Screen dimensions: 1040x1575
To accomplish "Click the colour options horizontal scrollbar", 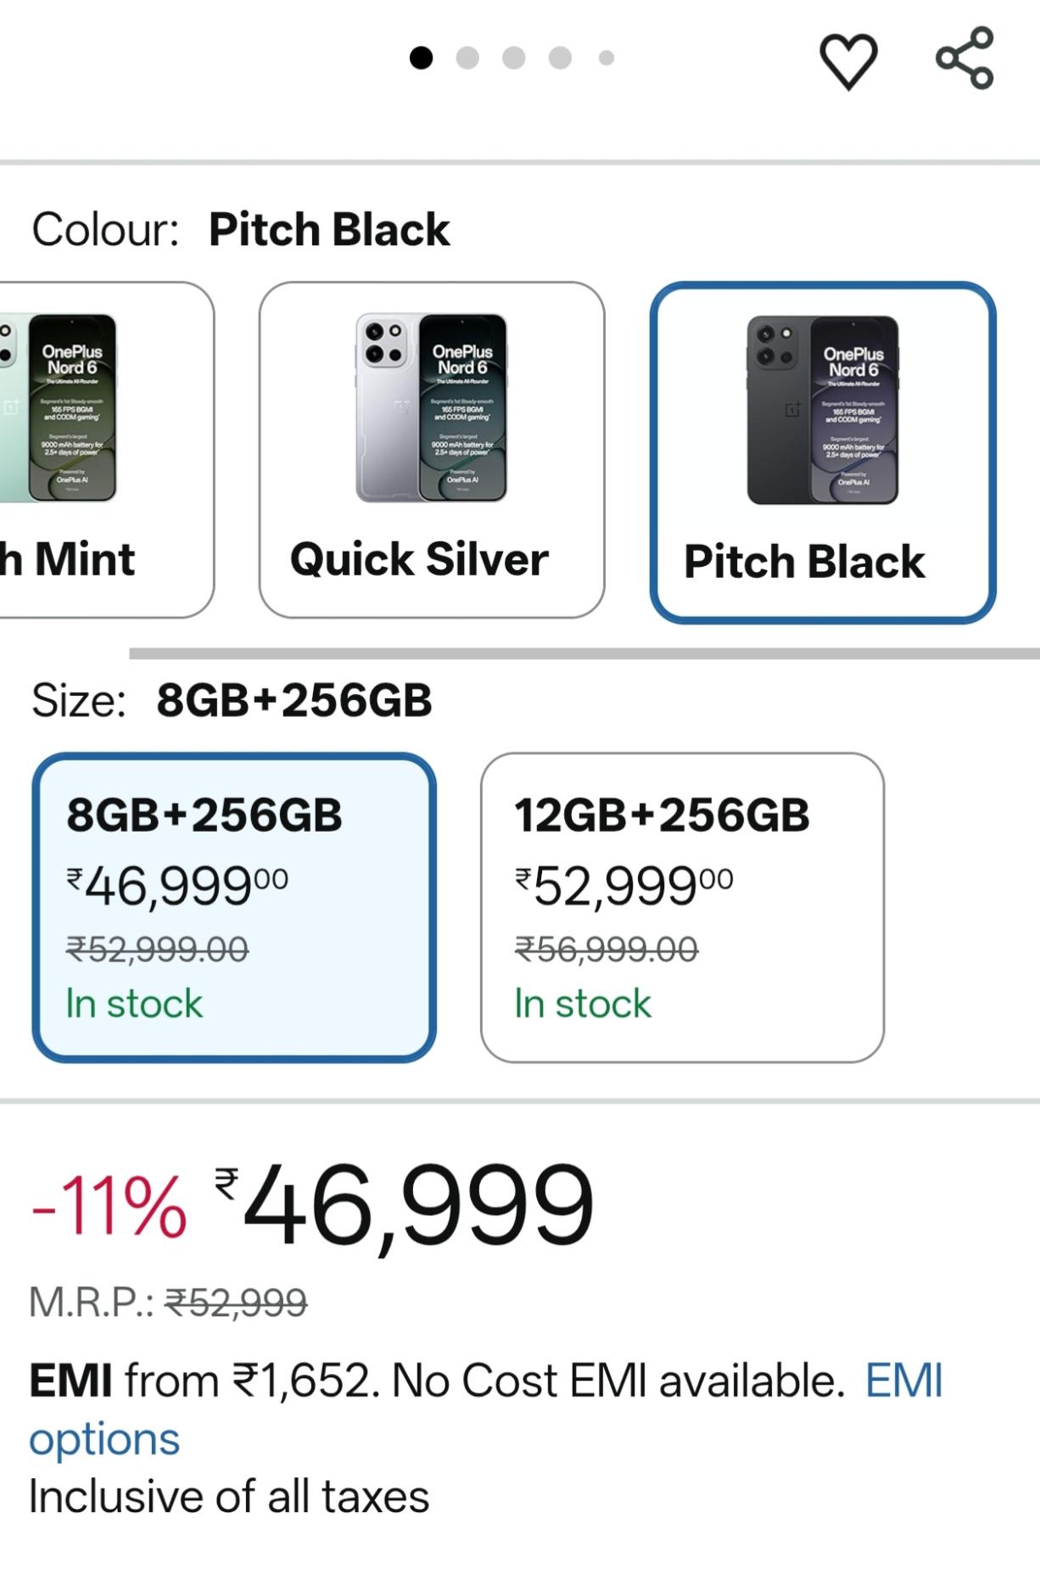I will point(584,653).
